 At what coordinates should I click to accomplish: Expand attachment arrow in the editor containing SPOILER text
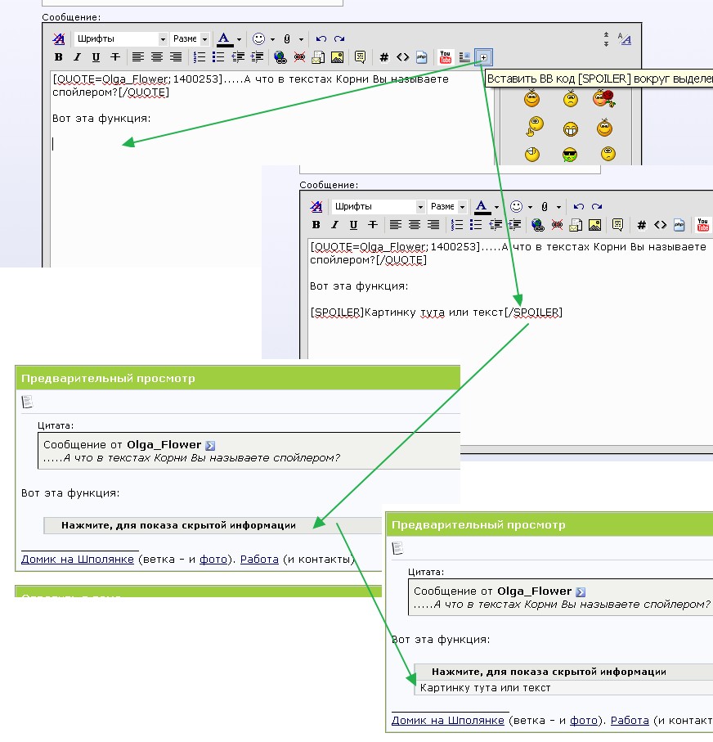pos(558,207)
